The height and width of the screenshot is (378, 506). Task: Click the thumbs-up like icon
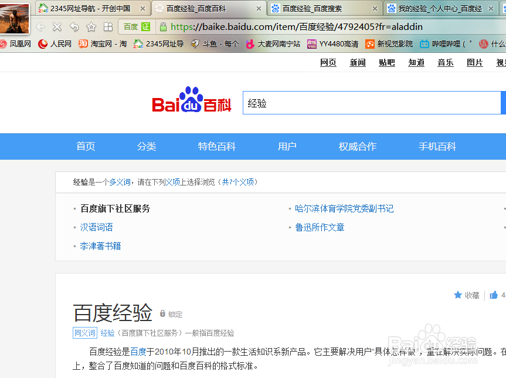(494, 295)
